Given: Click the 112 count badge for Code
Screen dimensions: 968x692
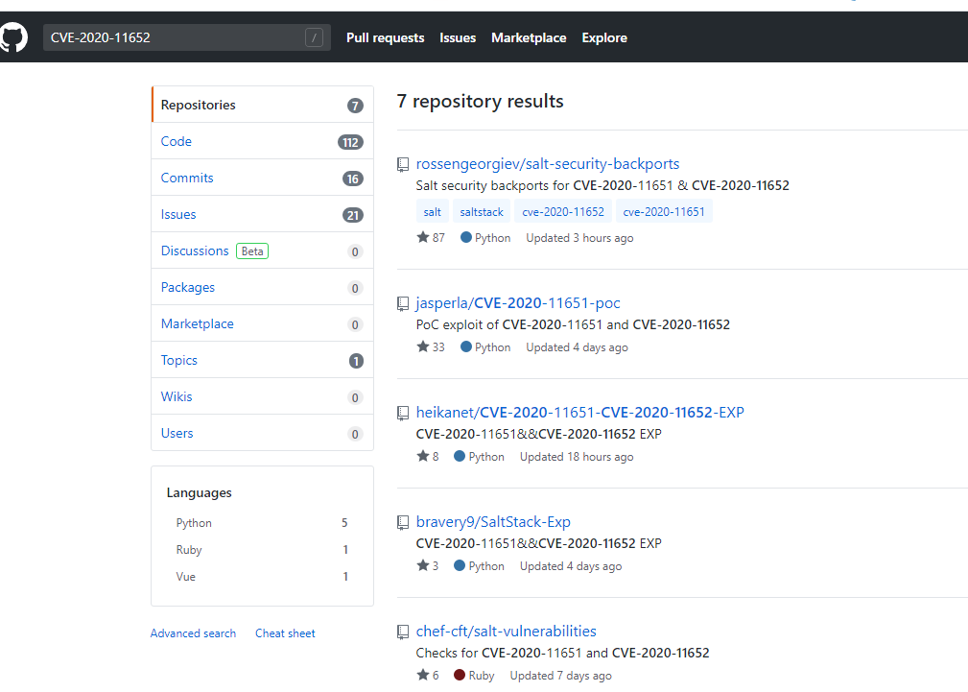Looking at the screenshot, I should 350,142.
